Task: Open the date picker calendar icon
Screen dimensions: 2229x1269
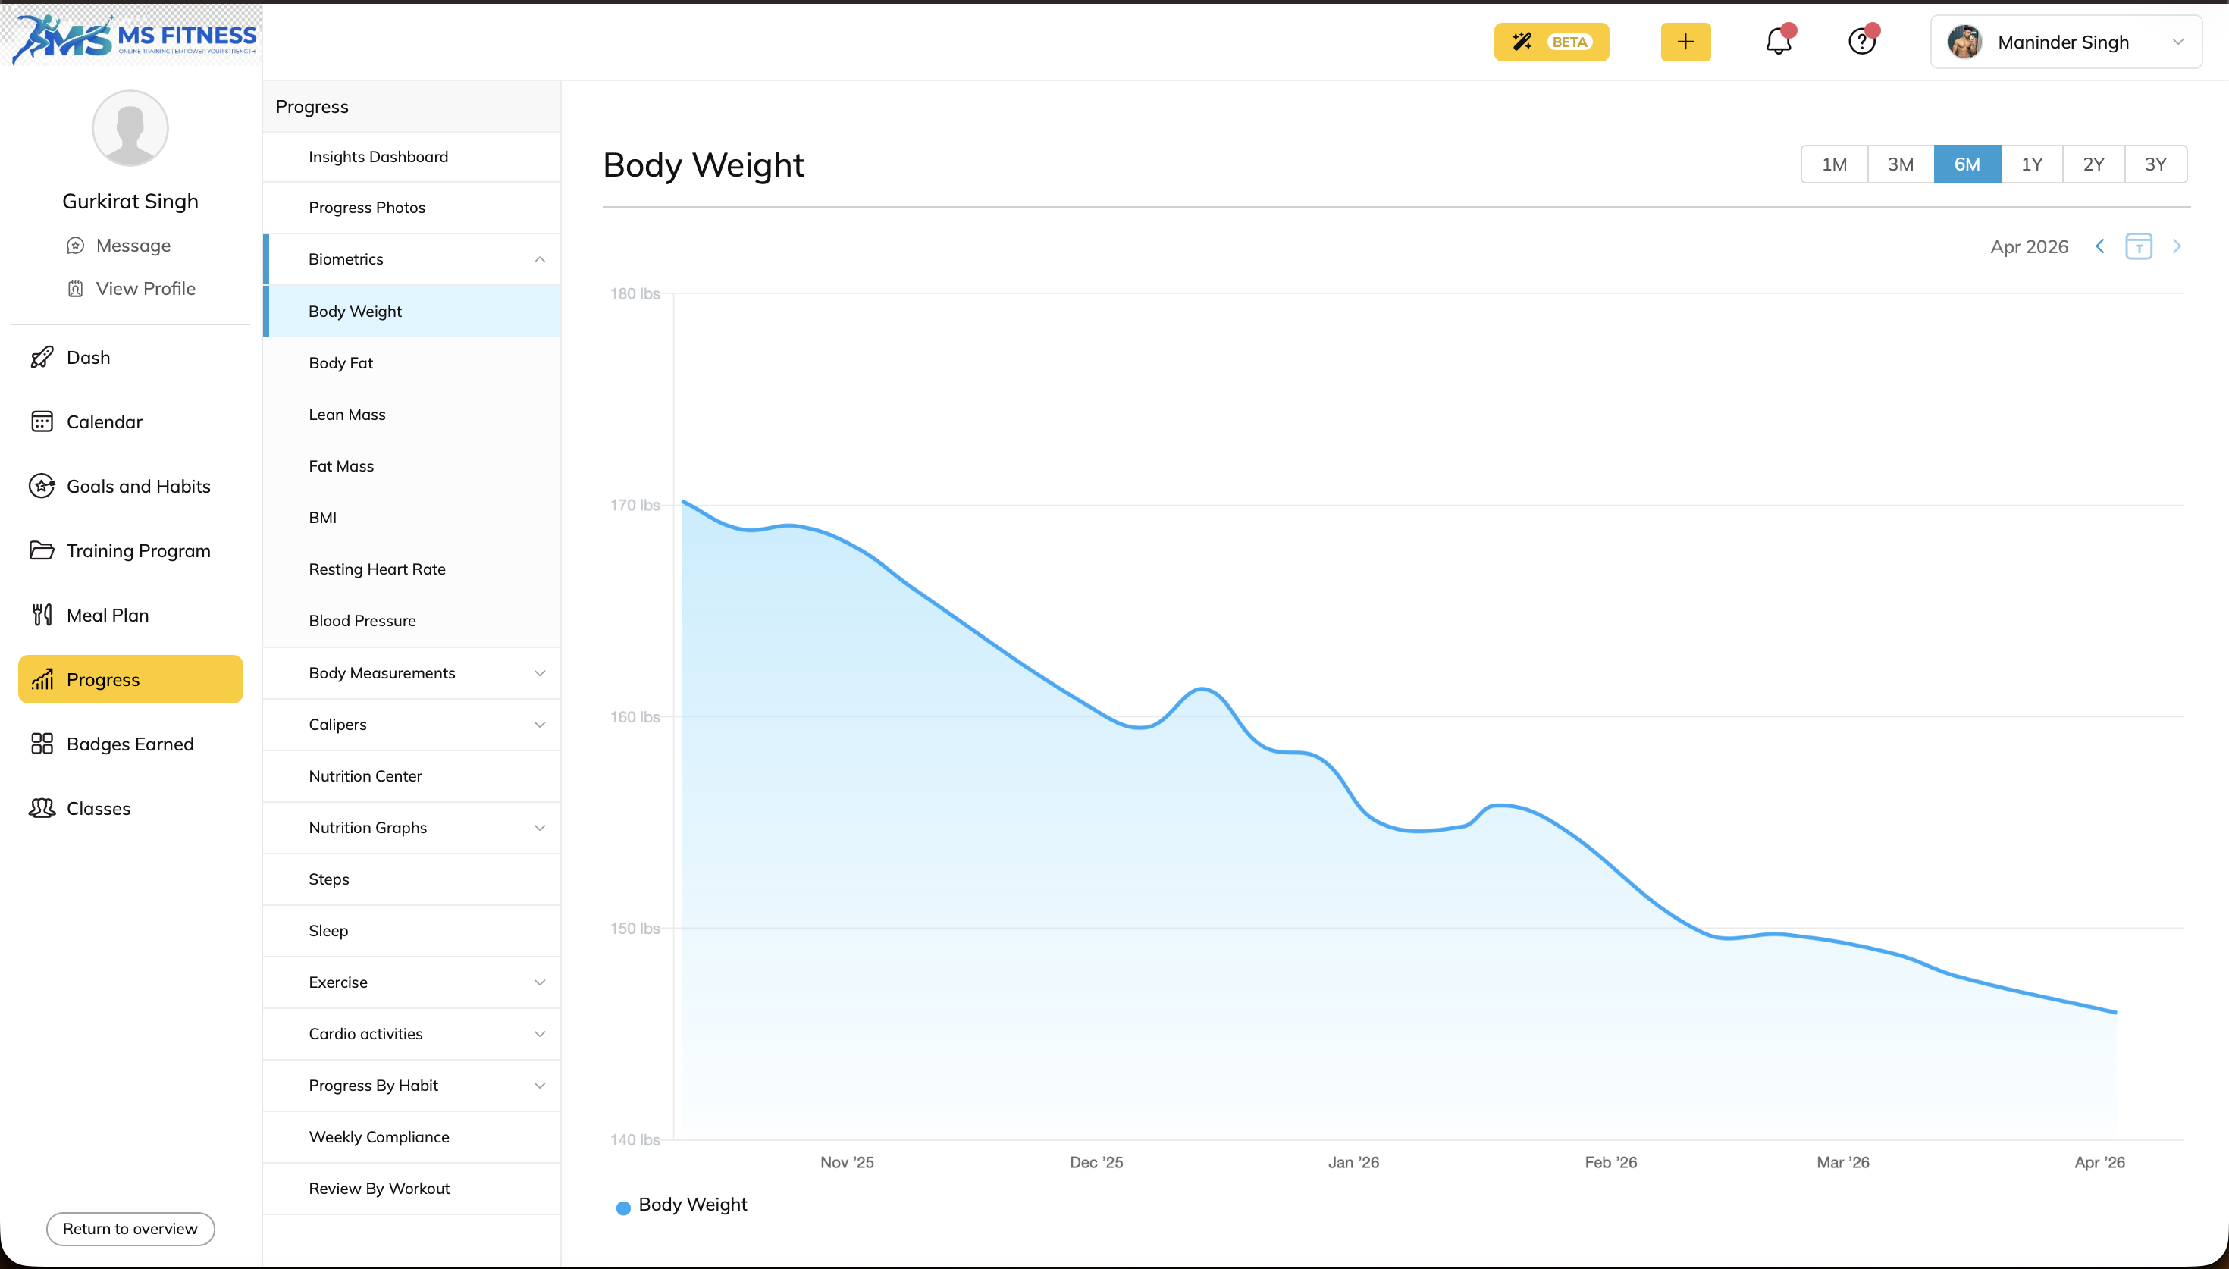Action: tap(2138, 246)
